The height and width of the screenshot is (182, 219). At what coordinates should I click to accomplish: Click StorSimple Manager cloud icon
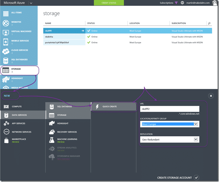click(x=52, y=157)
